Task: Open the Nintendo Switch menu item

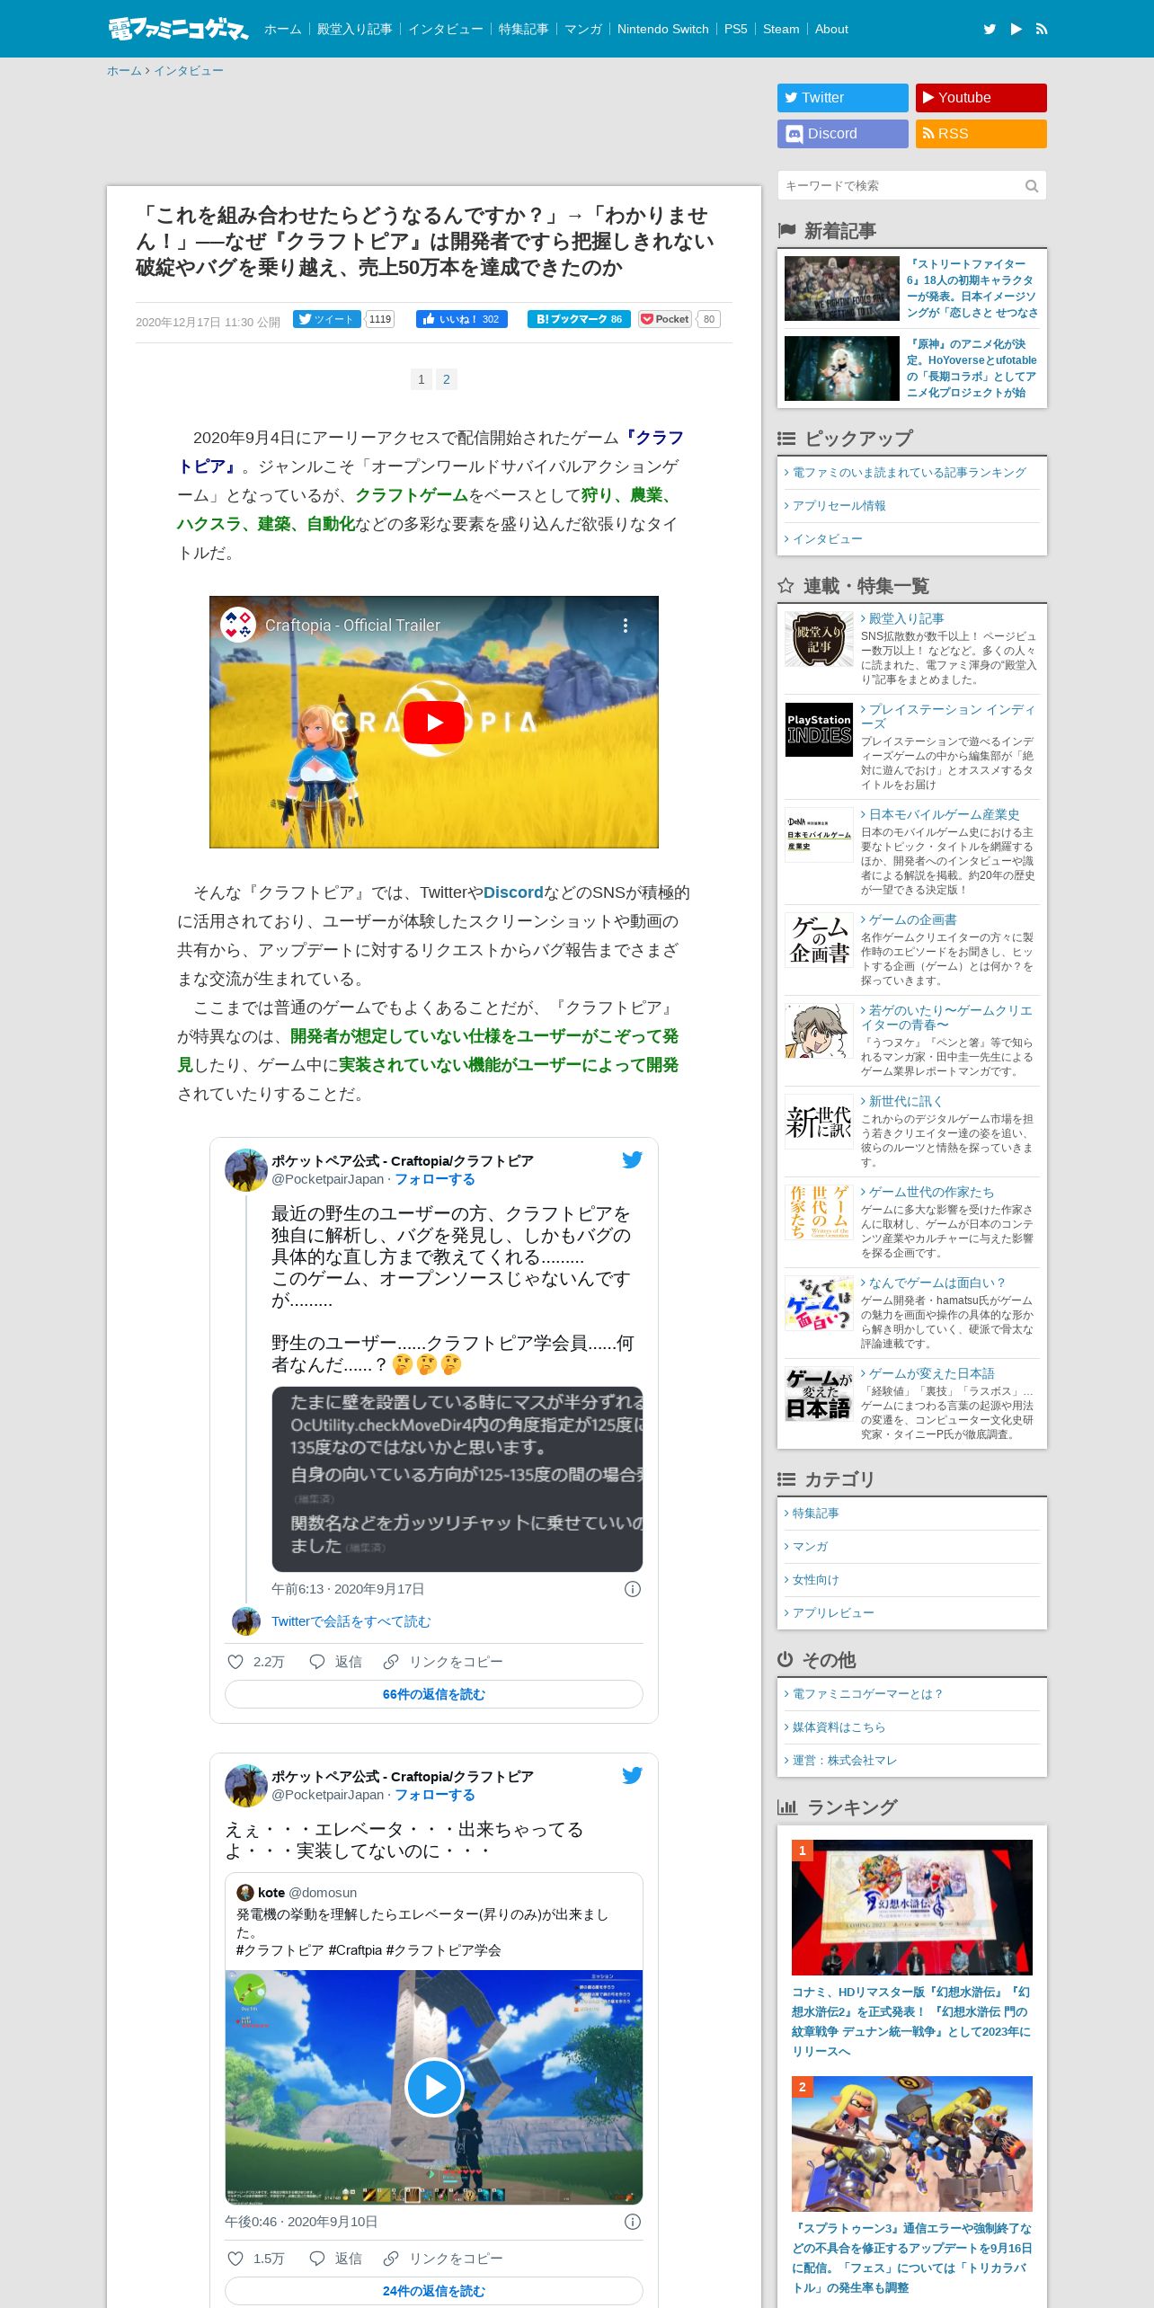Action: 663,29
